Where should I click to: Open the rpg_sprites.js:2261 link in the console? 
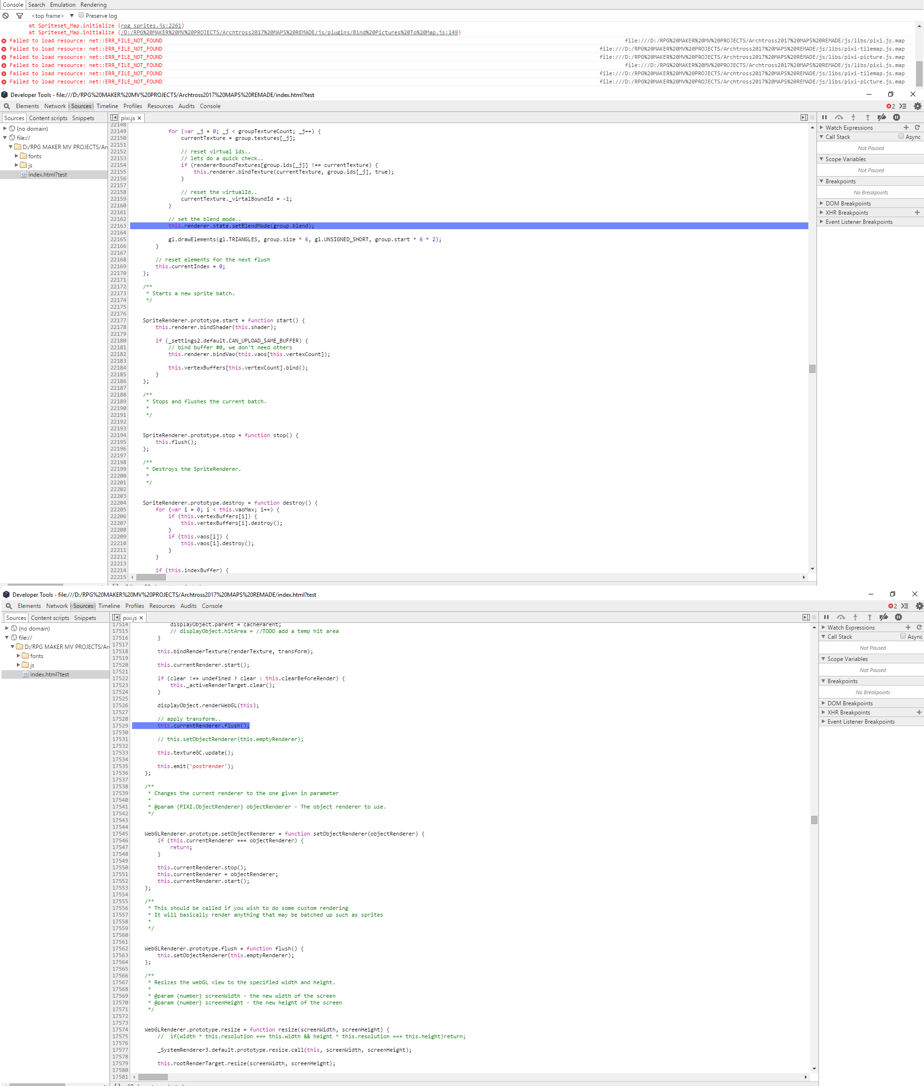(151, 26)
